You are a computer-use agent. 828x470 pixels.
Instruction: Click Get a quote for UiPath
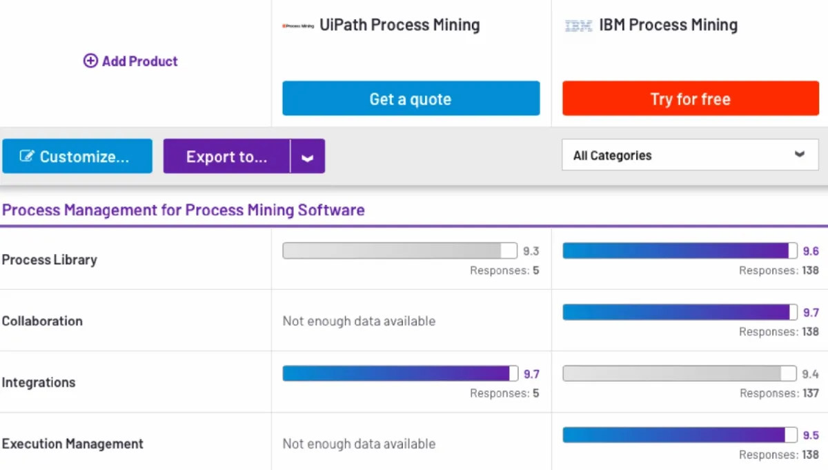pos(411,99)
